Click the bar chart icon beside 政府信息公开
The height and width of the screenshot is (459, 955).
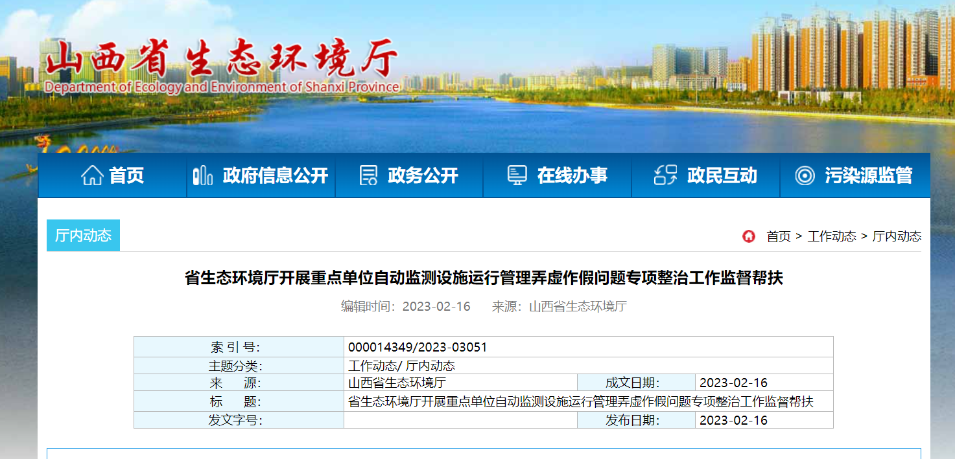[203, 175]
